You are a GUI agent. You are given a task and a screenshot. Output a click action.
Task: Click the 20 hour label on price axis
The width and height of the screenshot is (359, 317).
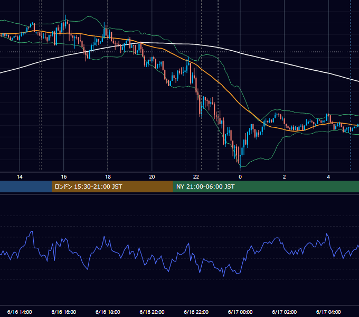(x=152, y=177)
